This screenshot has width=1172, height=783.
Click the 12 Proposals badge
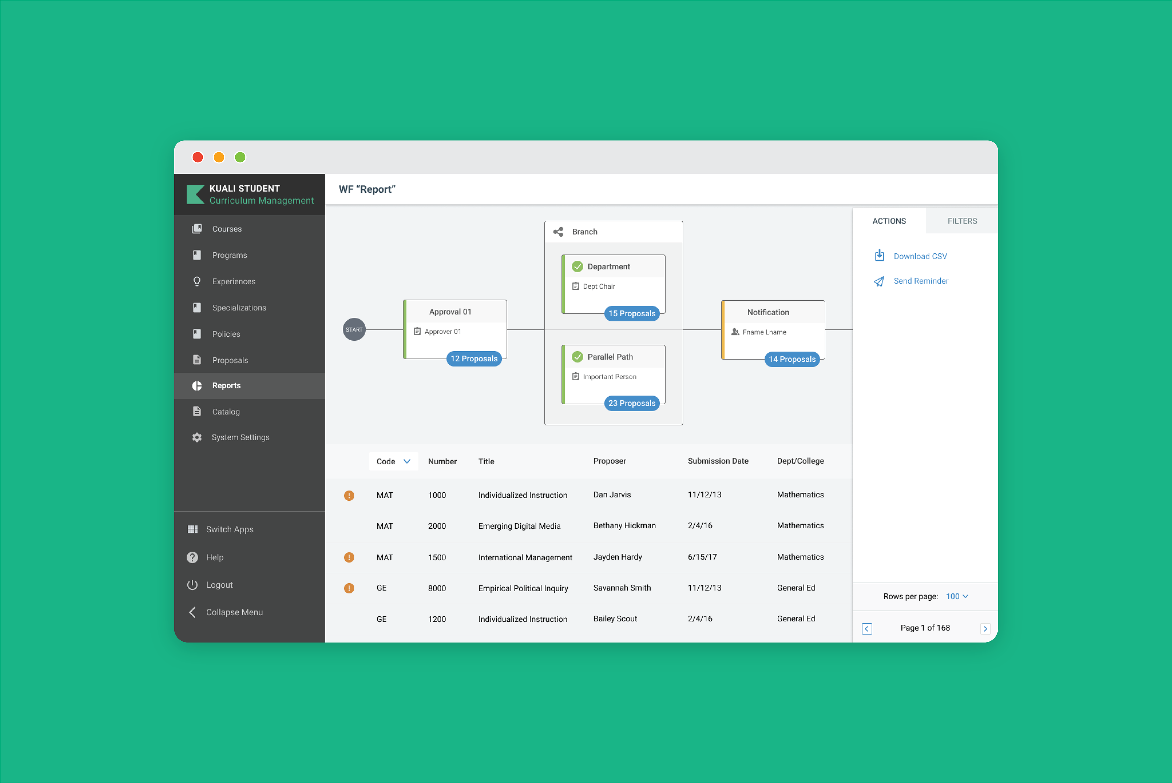point(474,359)
